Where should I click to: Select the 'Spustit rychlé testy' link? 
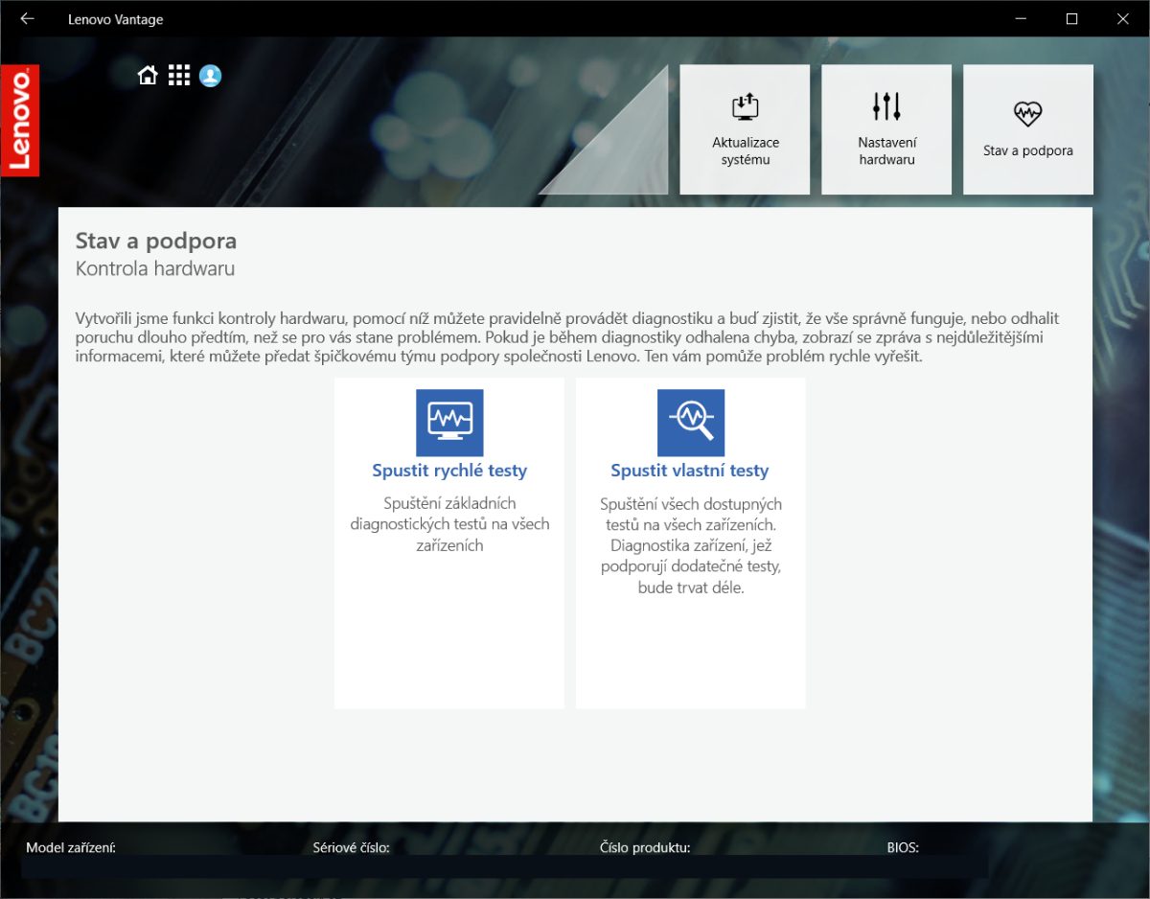click(449, 471)
